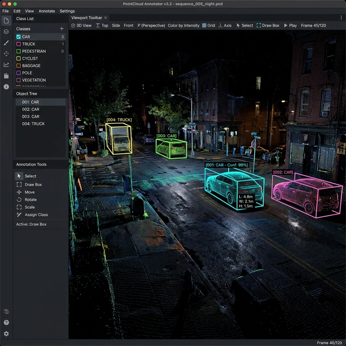Image resolution: width=346 pixels, height=346 pixels.
Task: Check the PEDESTRIAN class checkbox
Action: 19,51
